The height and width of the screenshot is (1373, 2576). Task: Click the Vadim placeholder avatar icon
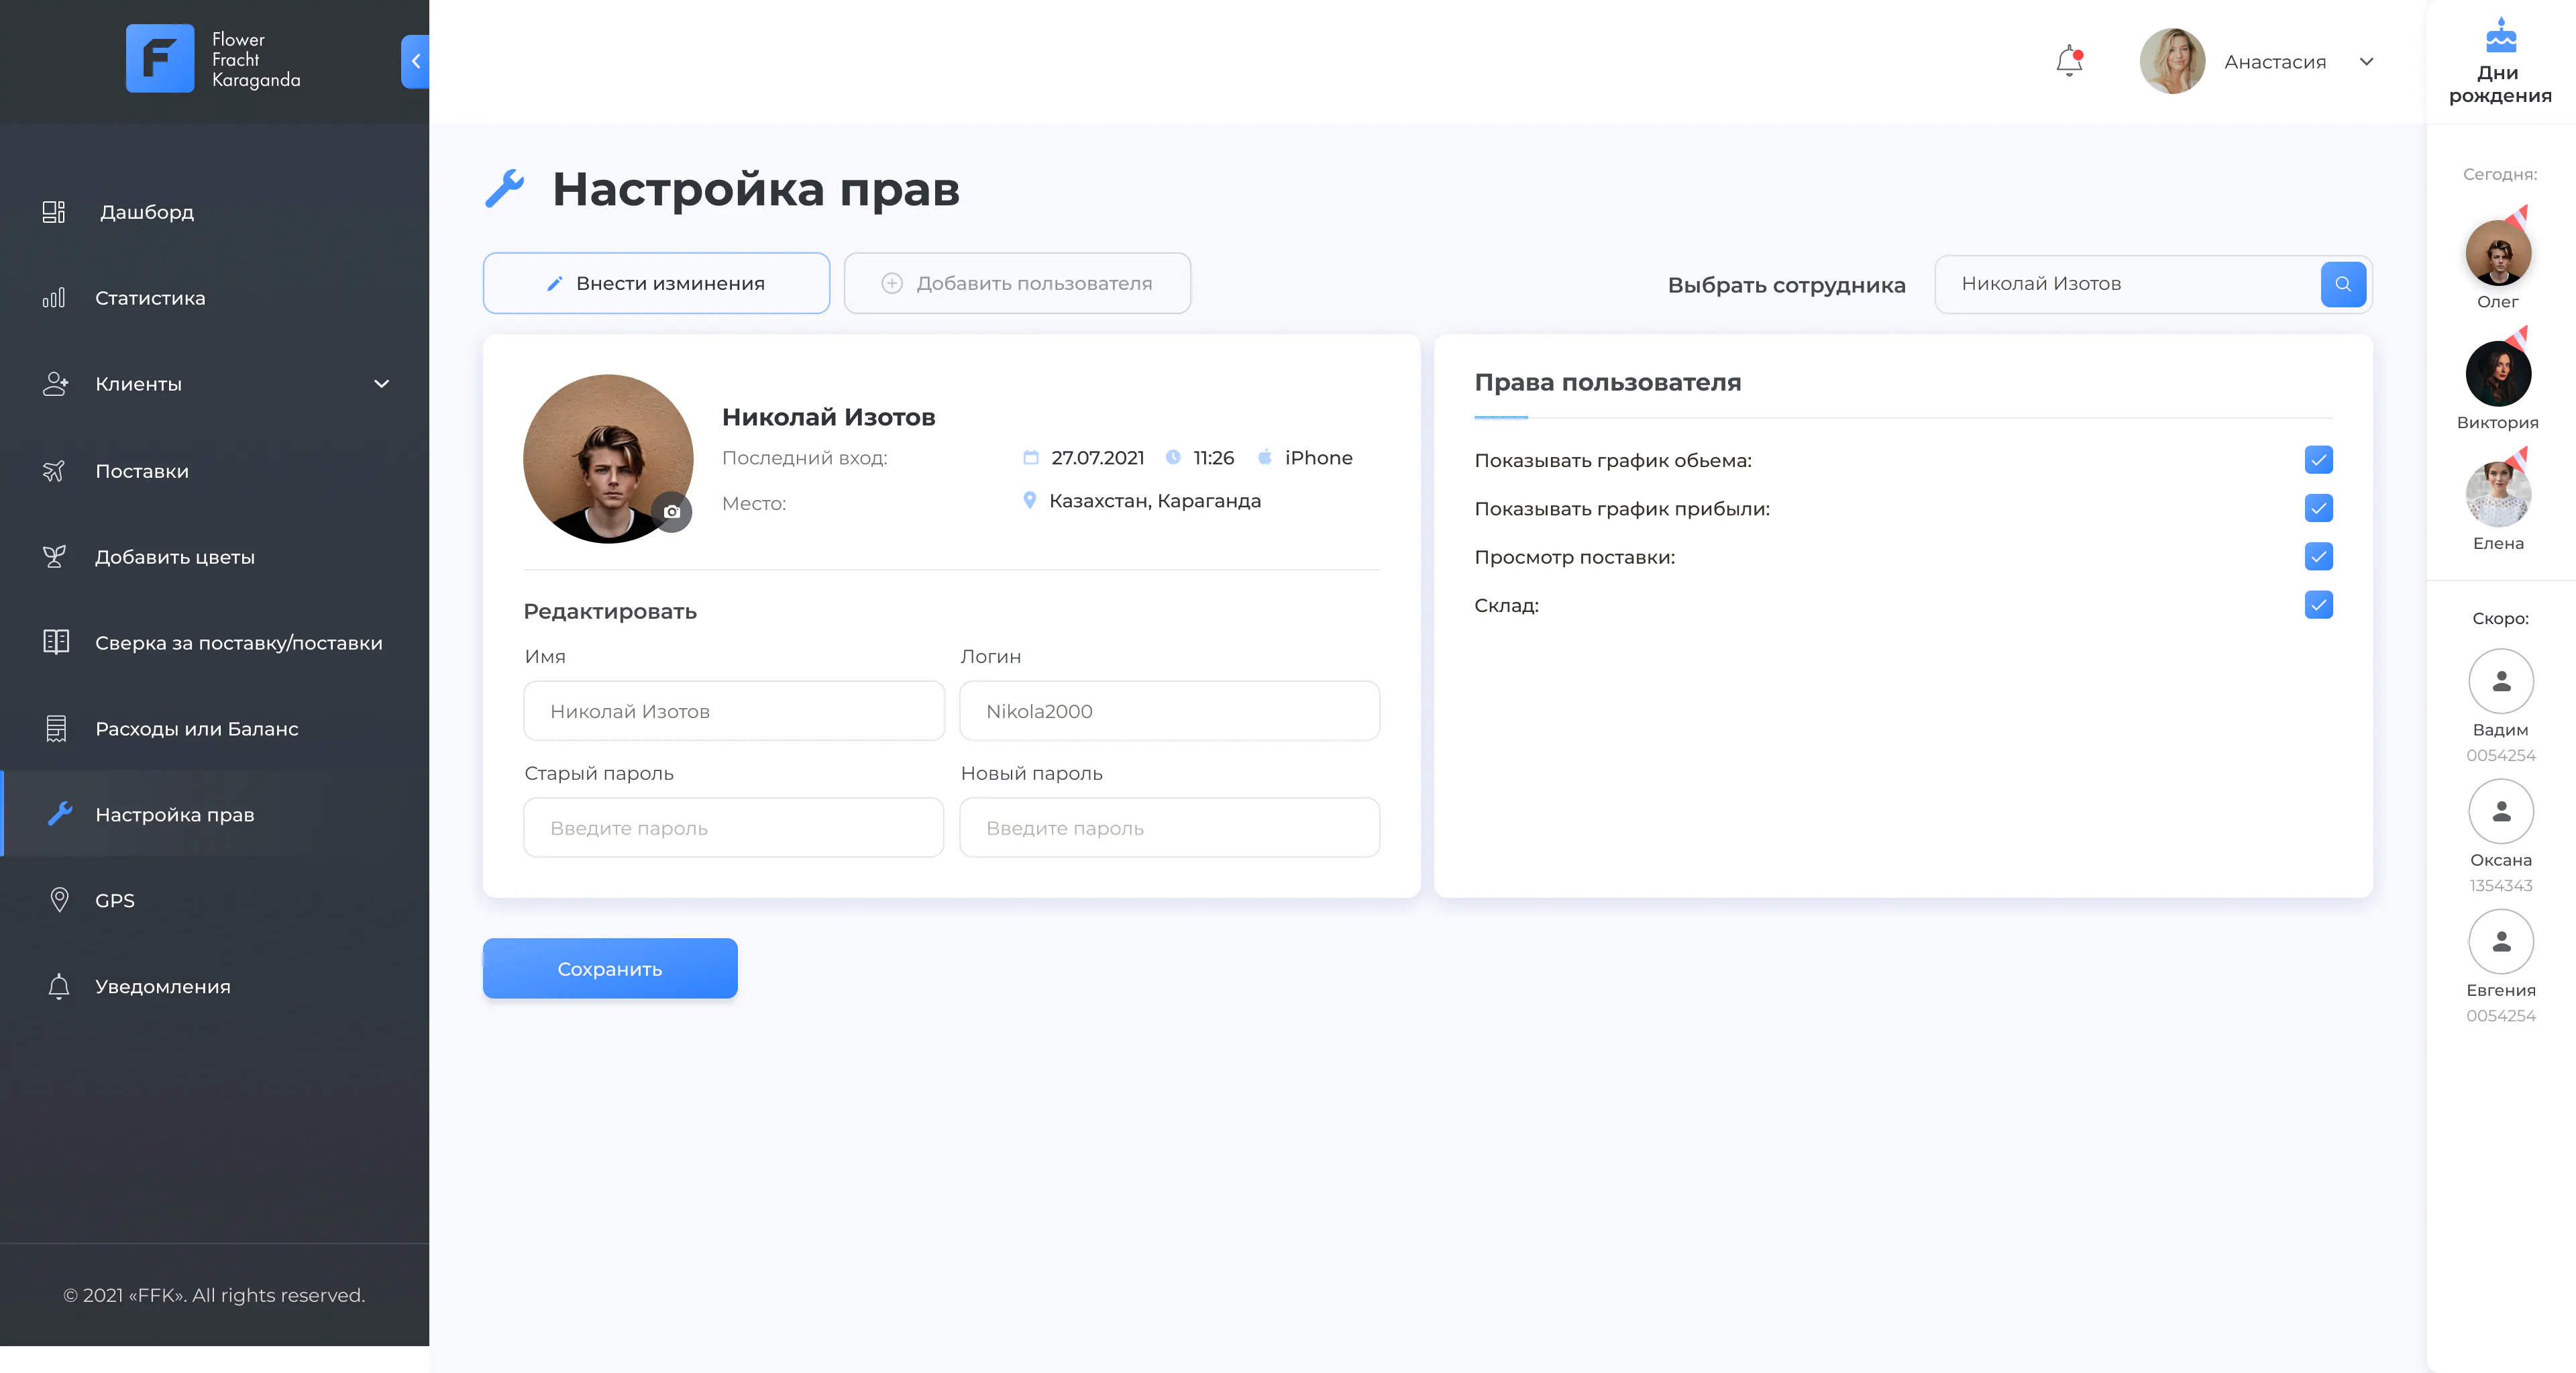(2500, 681)
